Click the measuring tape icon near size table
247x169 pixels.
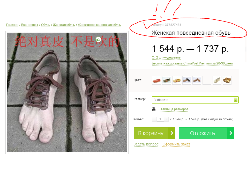point(154,109)
